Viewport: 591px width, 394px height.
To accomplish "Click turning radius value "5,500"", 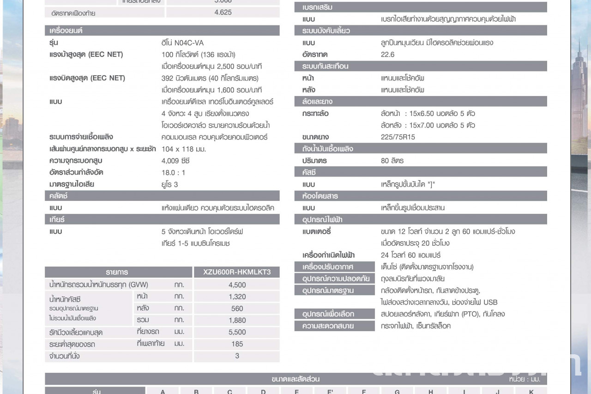I will tap(237, 332).
